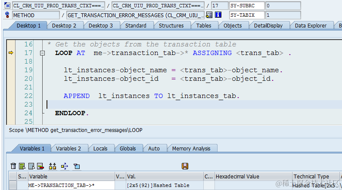342x190 pixels.
Task: Switch to the Variables 2 tab
Action: click(x=68, y=149)
